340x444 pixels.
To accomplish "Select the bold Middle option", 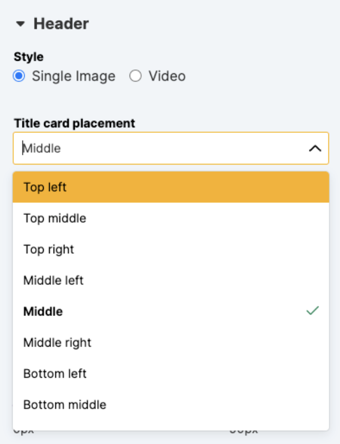I will click(x=43, y=312).
